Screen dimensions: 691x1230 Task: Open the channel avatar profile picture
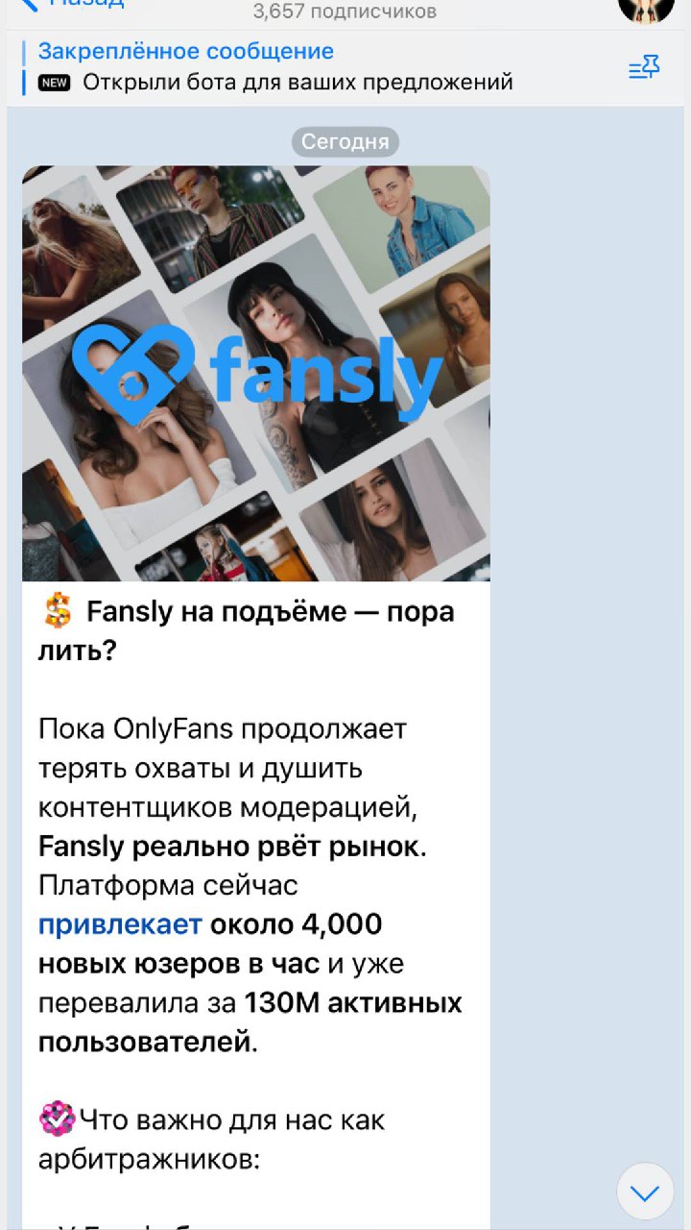(x=646, y=8)
